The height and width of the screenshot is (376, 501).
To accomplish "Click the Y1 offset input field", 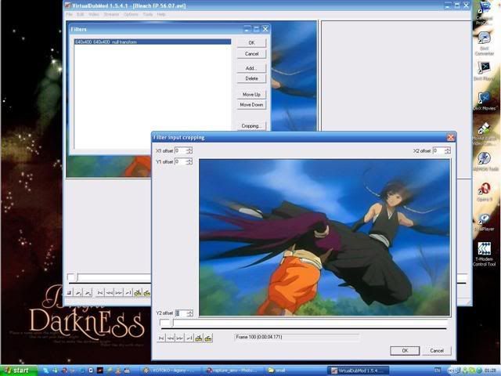I will pos(181,162).
